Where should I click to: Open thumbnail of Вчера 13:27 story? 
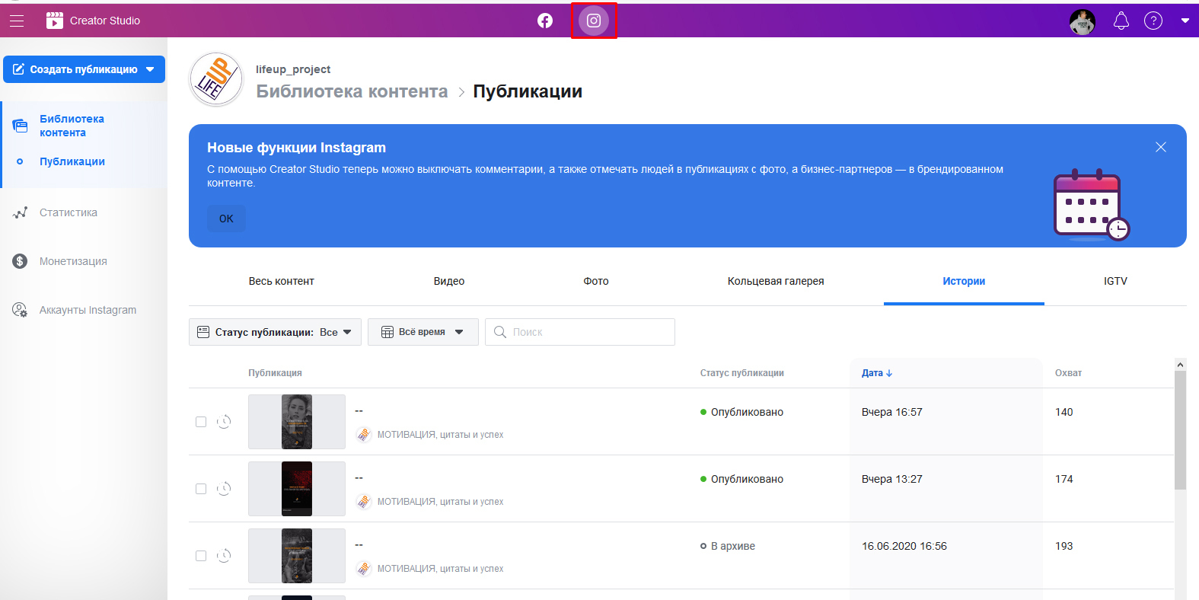(297, 489)
